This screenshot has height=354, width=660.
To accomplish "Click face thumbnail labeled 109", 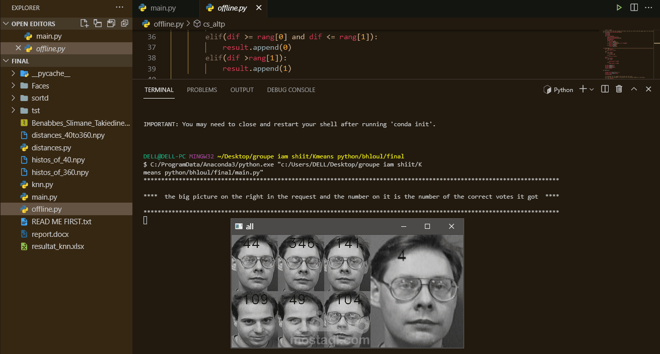I will click(255, 319).
